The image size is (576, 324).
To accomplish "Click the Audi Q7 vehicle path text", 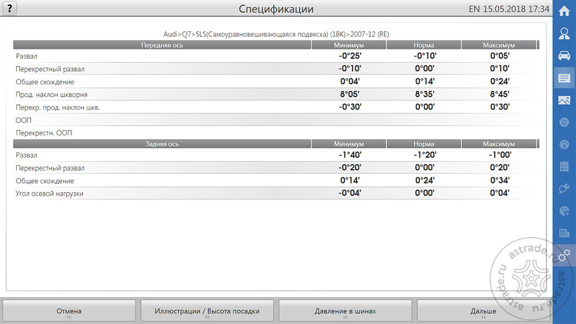I will click(276, 34).
